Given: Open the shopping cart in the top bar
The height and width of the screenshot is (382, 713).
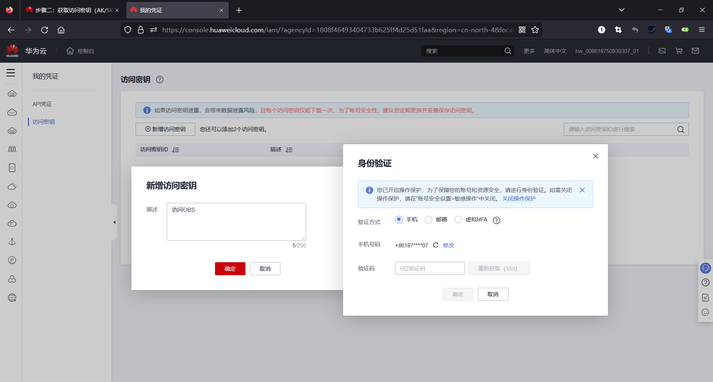Looking at the screenshot, I should (679, 51).
